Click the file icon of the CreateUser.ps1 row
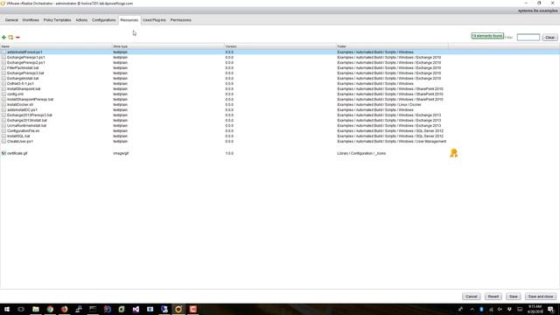The width and height of the screenshot is (560, 315). pos(3,142)
